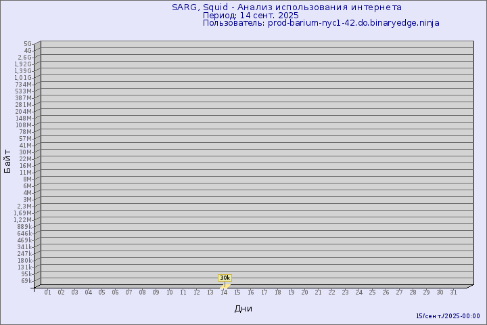Click the user hostname prod-barium-nyc1-42.do.binaryedge.ninja
487x325 pixels.
pyautogui.click(x=321, y=23)
